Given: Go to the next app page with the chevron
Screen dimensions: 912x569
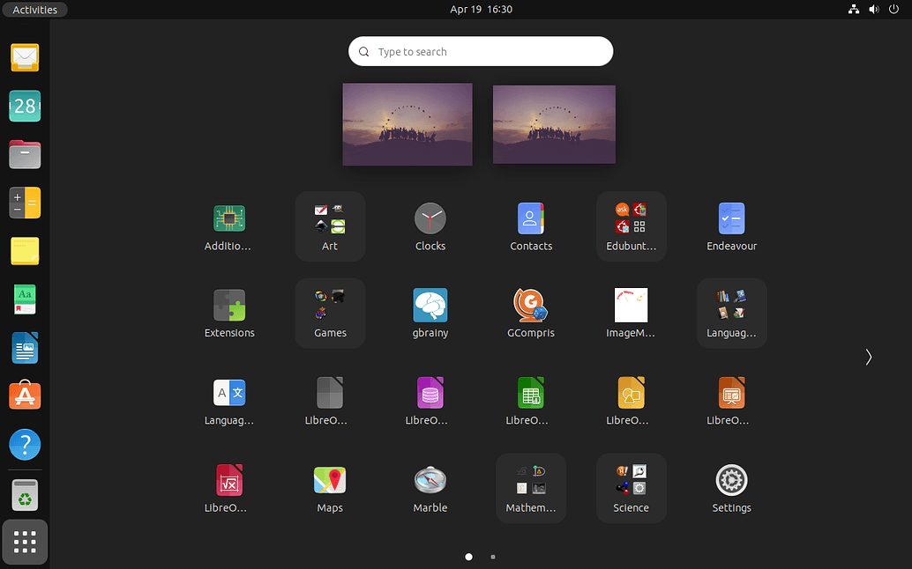Looking at the screenshot, I should 868,356.
